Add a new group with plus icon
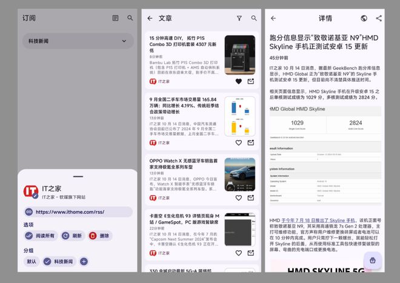 point(84,261)
